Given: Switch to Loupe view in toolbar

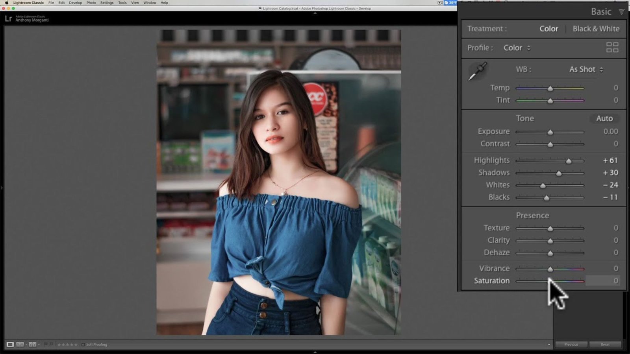Looking at the screenshot, I should tap(10, 345).
